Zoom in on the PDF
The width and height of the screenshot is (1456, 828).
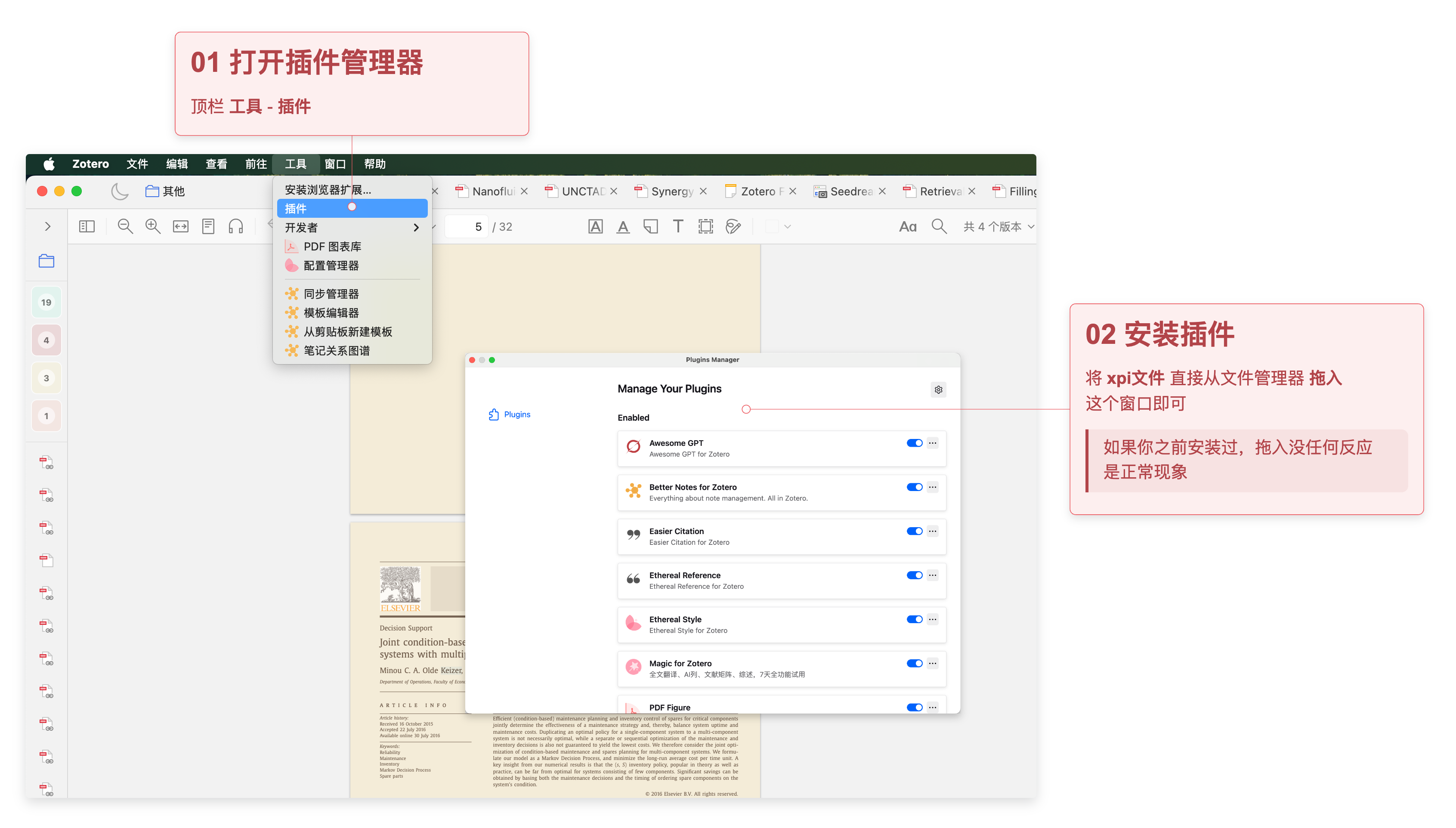pyautogui.click(x=152, y=227)
